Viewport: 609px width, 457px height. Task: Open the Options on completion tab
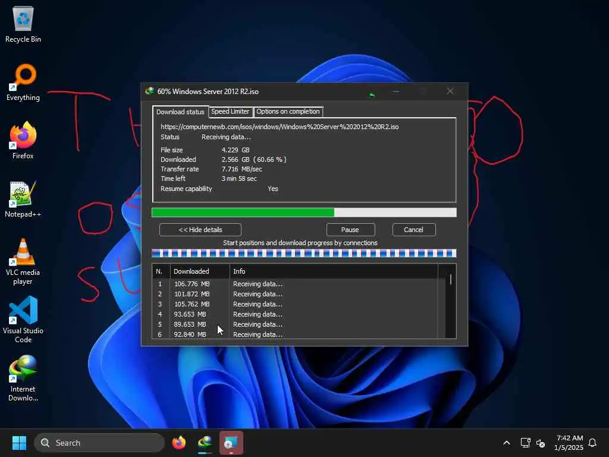(x=288, y=111)
